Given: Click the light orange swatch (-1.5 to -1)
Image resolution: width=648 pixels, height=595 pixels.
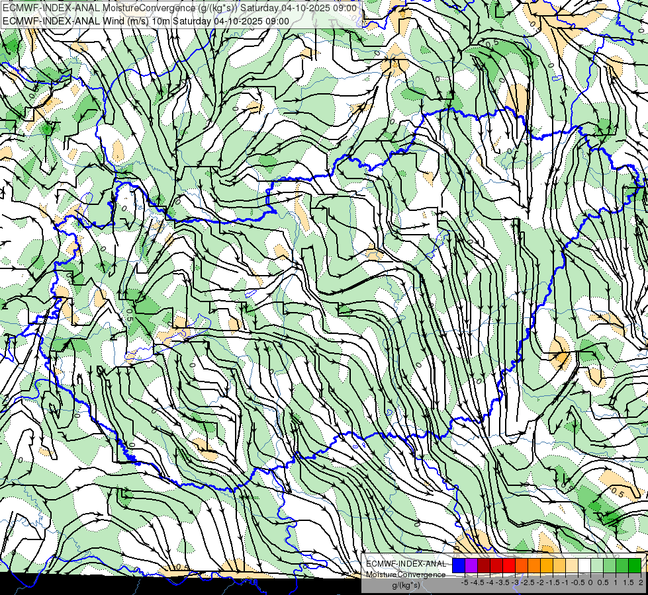Looking at the screenshot, I should (559, 566).
